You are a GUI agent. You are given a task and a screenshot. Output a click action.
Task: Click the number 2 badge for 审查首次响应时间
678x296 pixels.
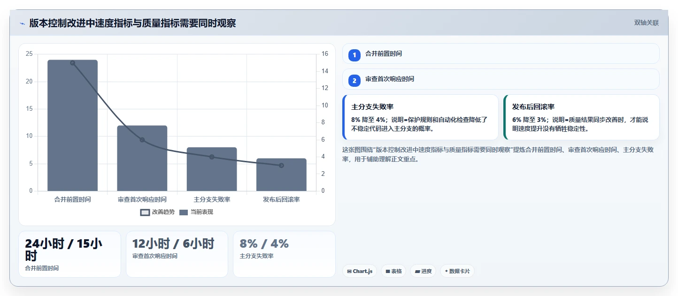tap(354, 80)
